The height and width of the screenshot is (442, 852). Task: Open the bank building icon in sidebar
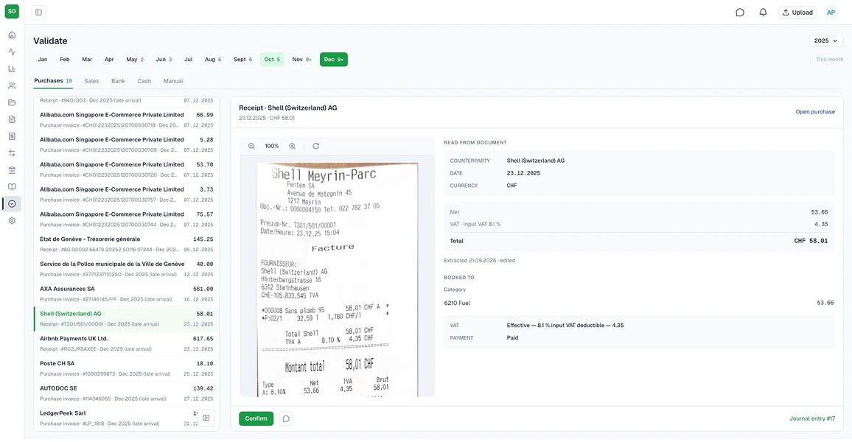coord(12,170)
